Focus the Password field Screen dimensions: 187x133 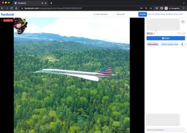point(126,14)
